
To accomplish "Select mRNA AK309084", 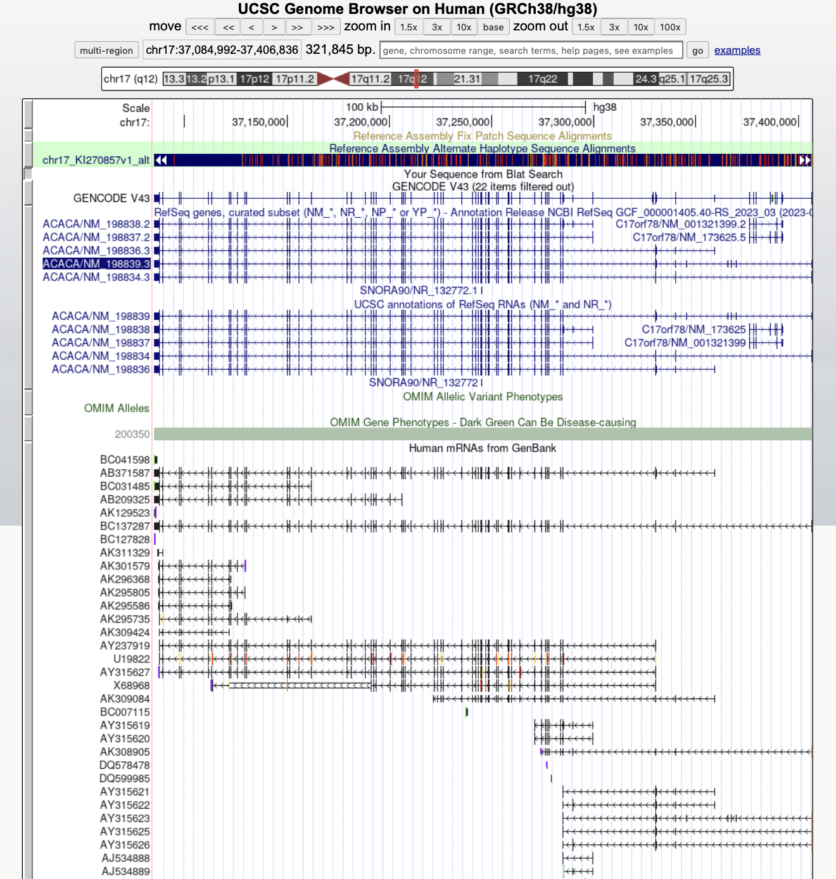I will (x=125, y=699).
